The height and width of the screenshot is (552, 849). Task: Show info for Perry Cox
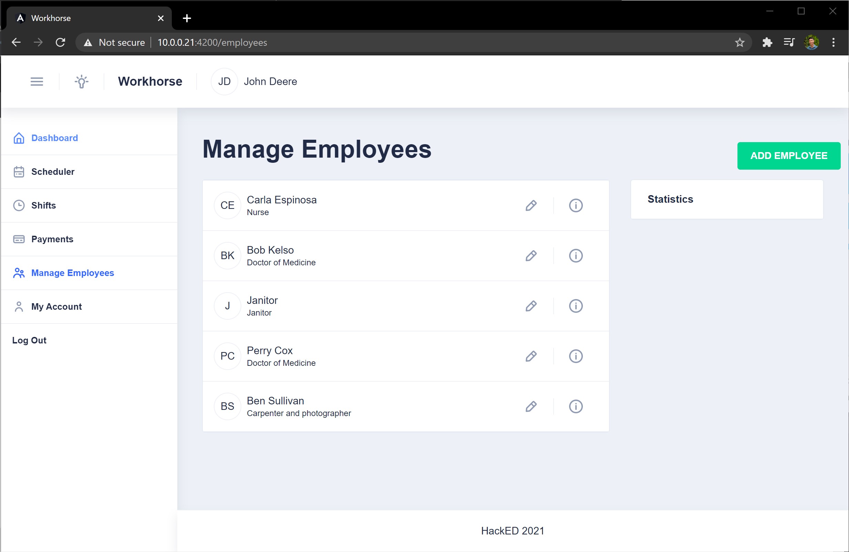(575, 356)
